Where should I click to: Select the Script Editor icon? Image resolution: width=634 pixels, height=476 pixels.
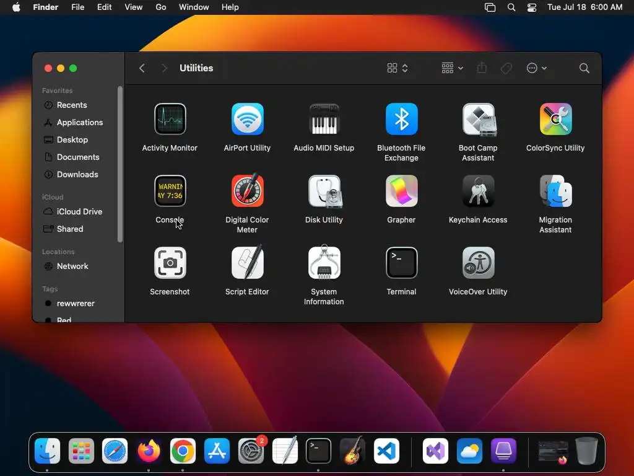coord(247,262)
